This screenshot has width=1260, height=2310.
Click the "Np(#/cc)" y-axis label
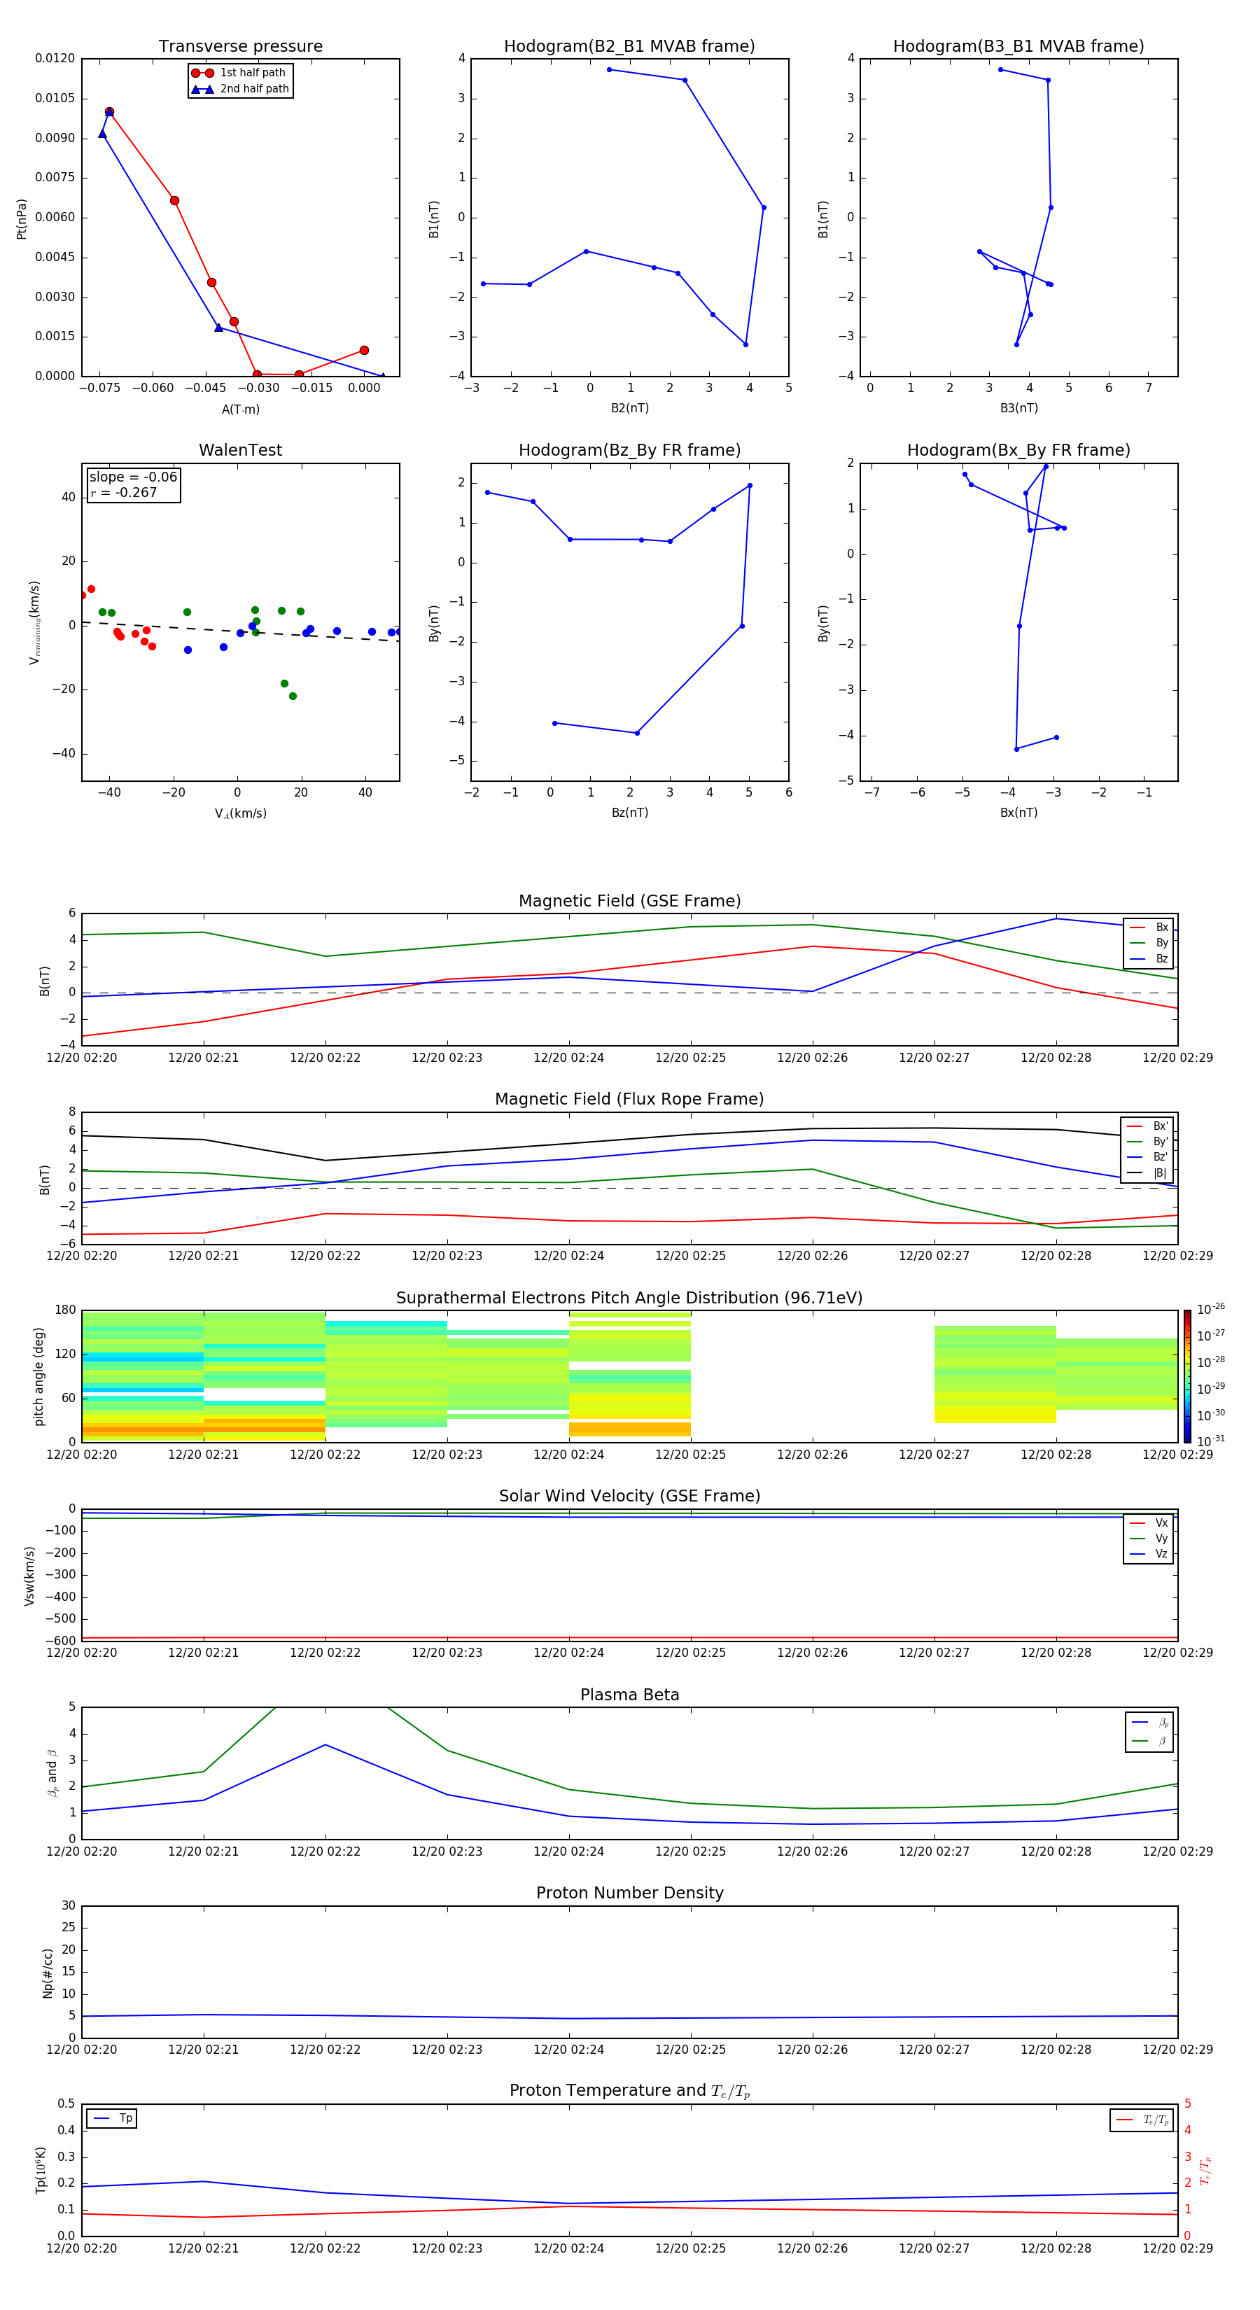click(48, 1973)
